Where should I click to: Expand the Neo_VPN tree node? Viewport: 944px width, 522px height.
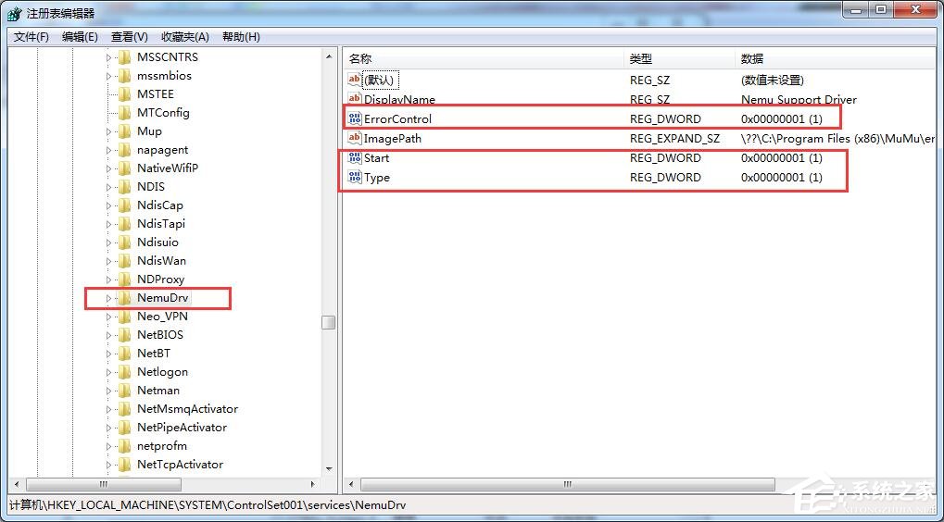coord(109,317)
